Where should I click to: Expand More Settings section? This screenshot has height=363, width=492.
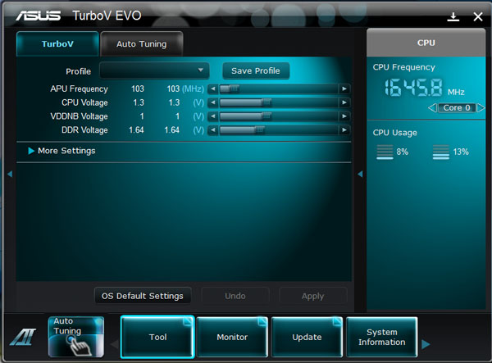click(61, 151)
